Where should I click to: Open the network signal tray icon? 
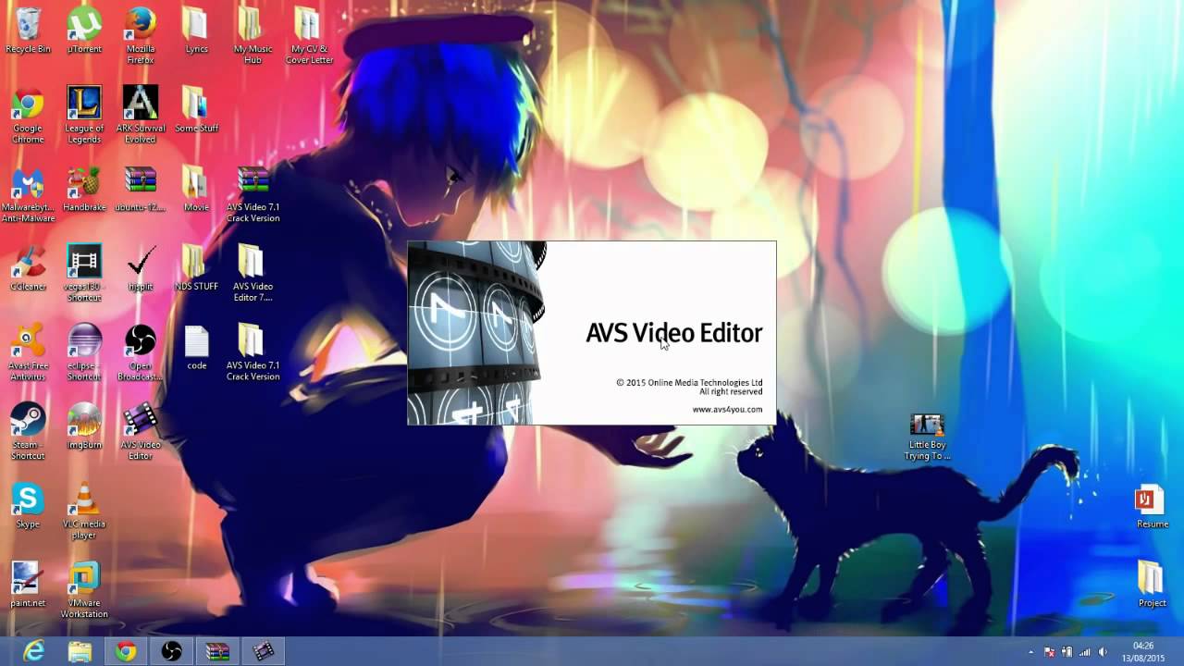point(1084,652)
